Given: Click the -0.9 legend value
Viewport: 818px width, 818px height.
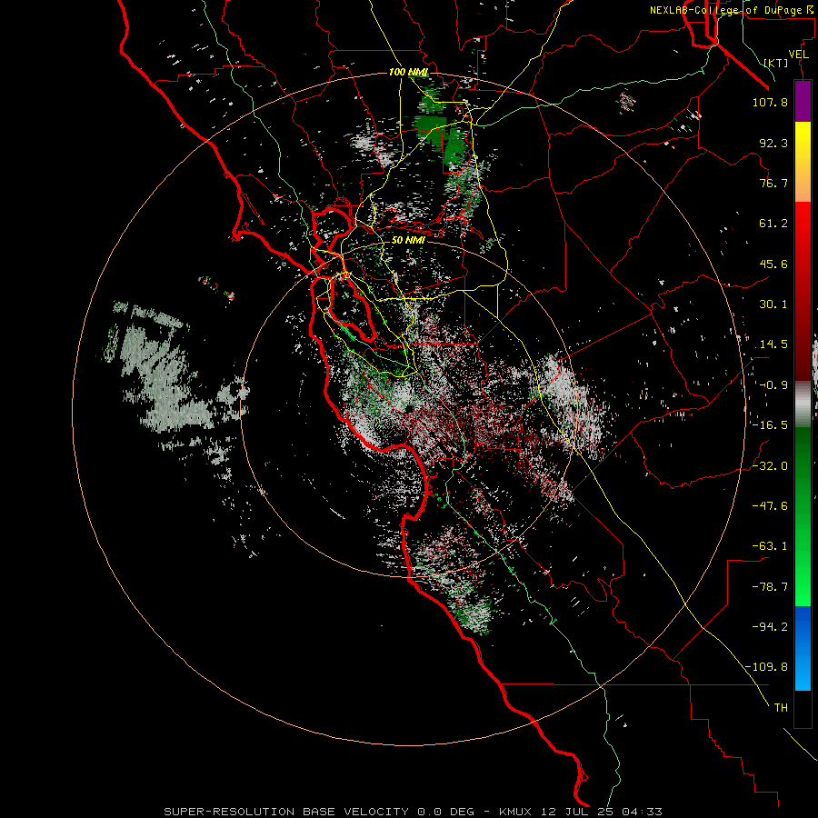Looking at the screenshot, I should coord(773,385).
